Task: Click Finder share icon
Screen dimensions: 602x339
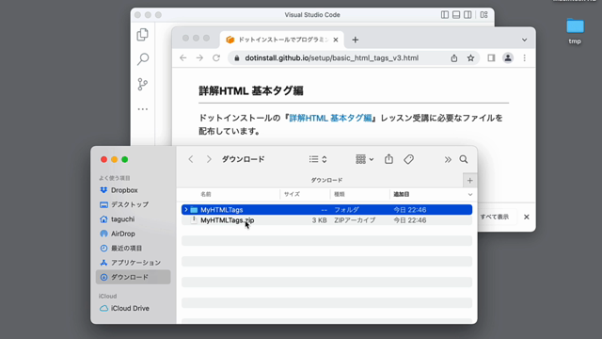Action: [388, 159]
